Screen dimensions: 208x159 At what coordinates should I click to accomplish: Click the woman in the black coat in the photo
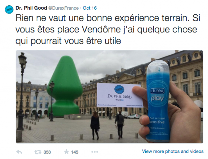(95, 125)
